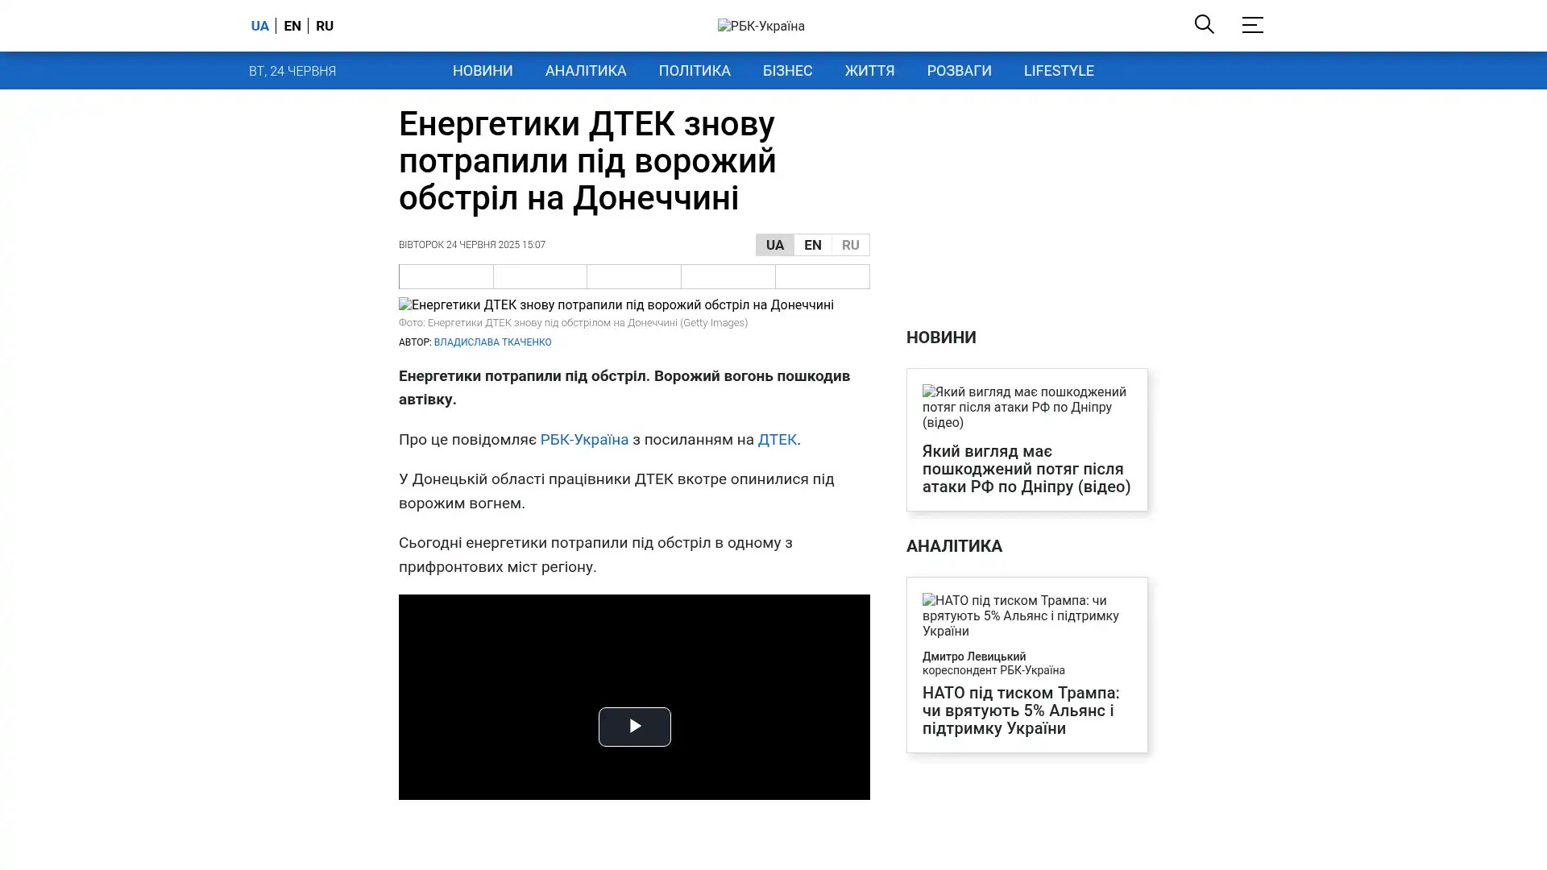
Task: Click the broken article photo image
Action: (x=616, y=304)
